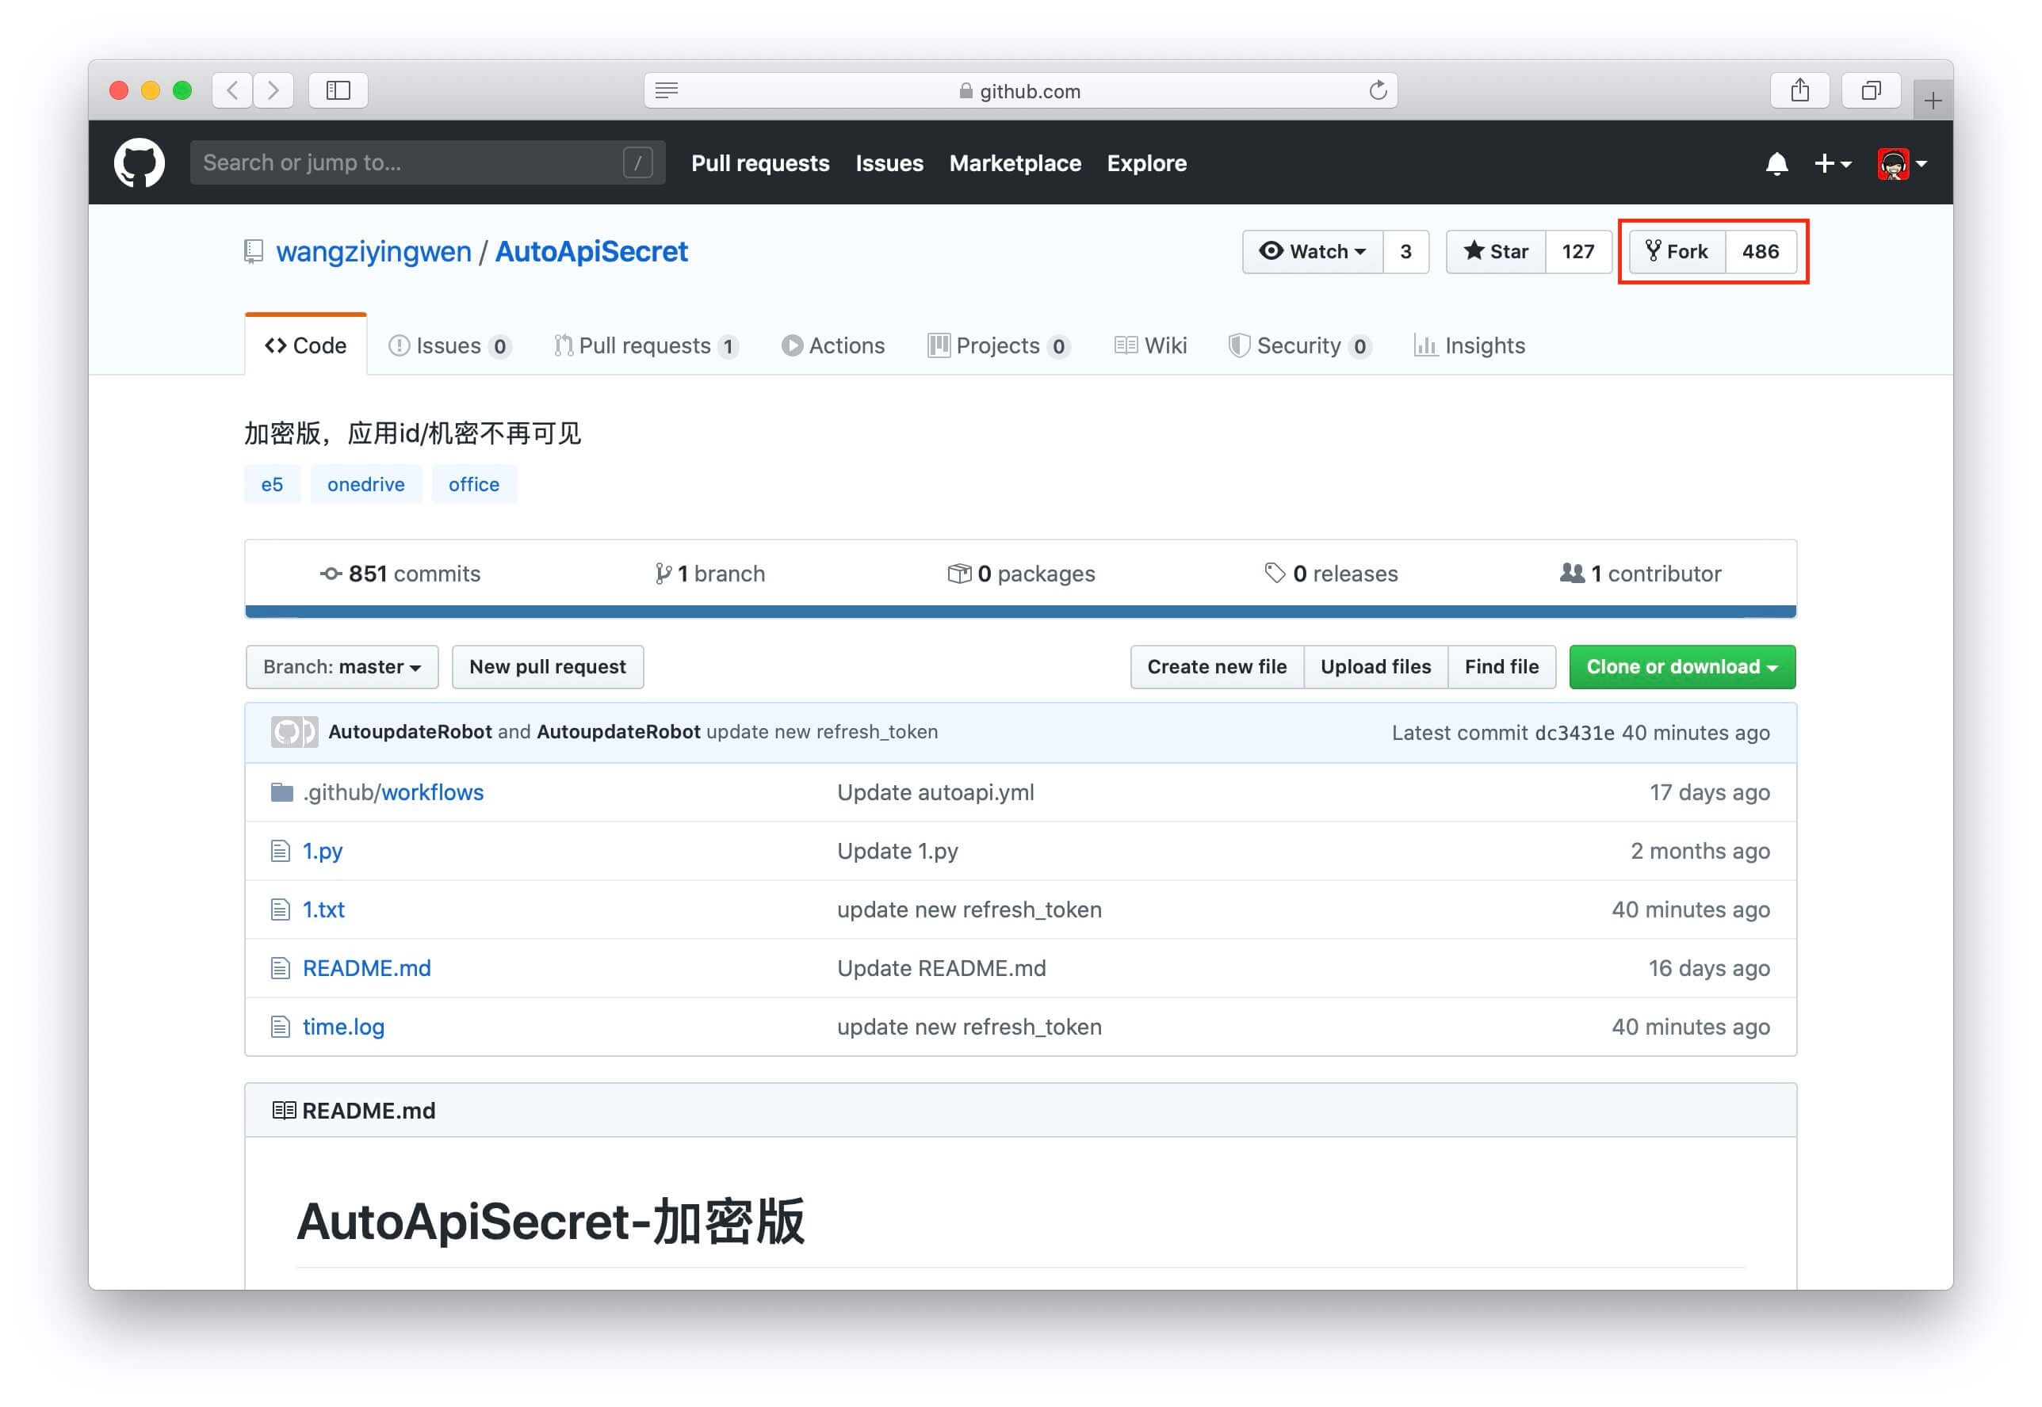Click Find file button
2042x1407 pixels.
point(1501,667)
